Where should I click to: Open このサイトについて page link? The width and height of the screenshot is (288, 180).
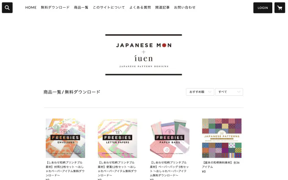coord(109,8)
